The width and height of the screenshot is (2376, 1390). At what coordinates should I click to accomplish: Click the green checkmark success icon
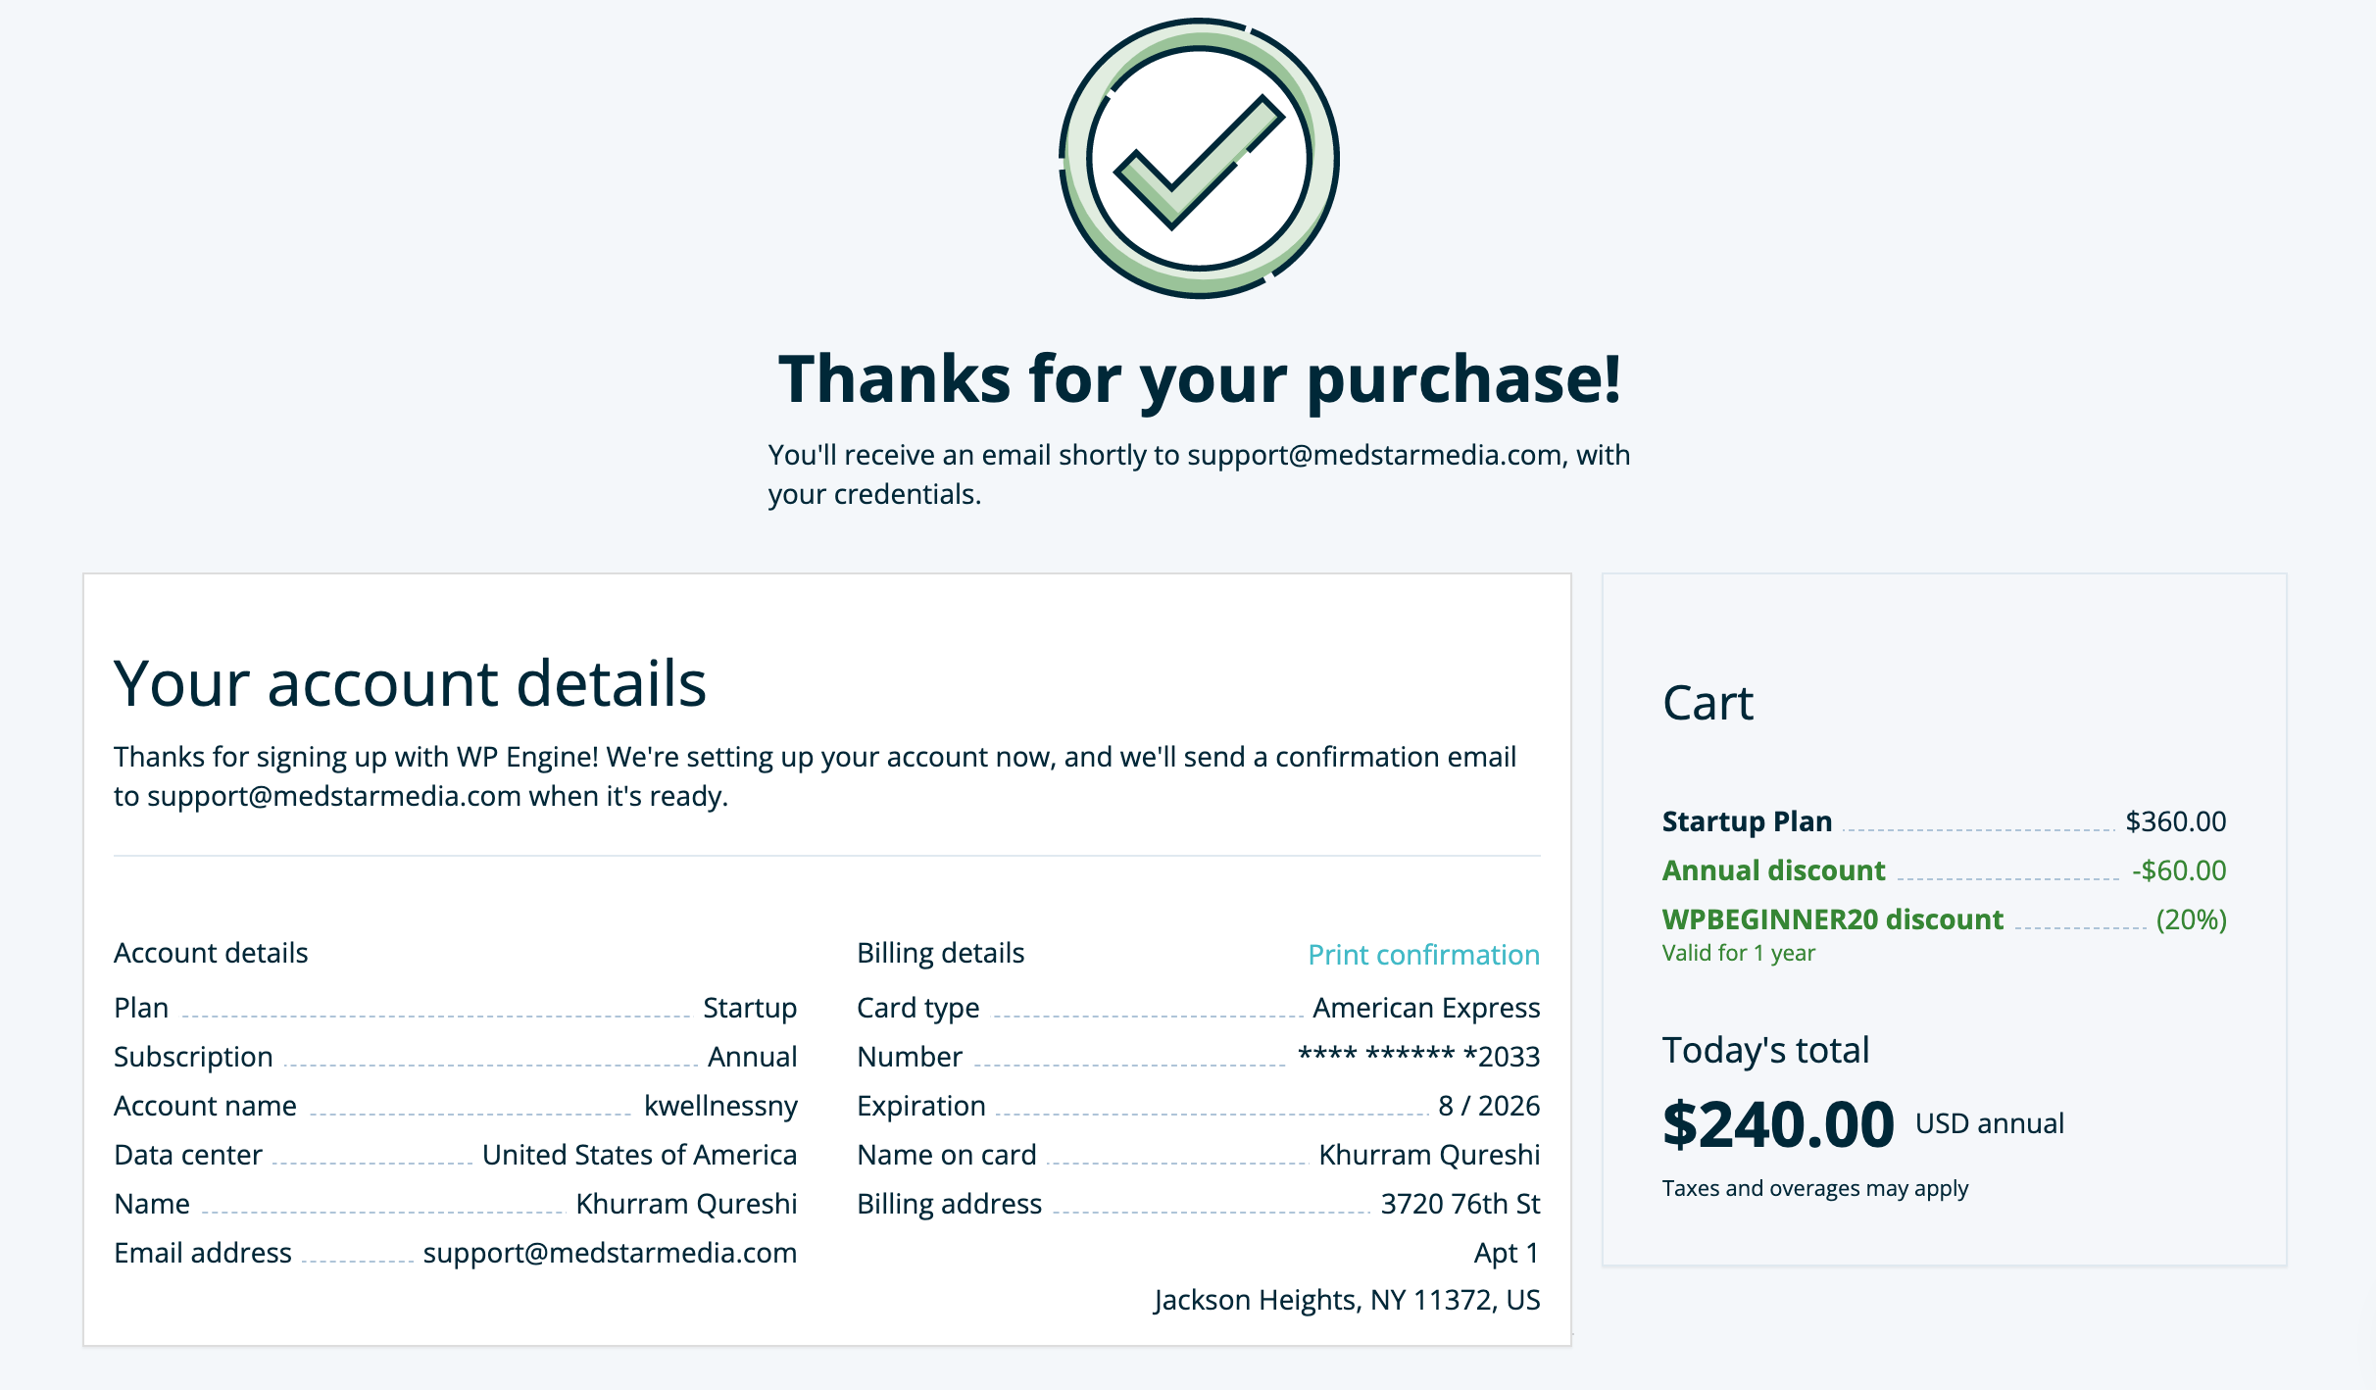[1199, 158]
